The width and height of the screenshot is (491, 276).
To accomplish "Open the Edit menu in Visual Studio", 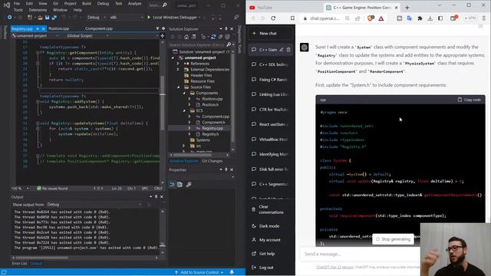I will point(29,3).
